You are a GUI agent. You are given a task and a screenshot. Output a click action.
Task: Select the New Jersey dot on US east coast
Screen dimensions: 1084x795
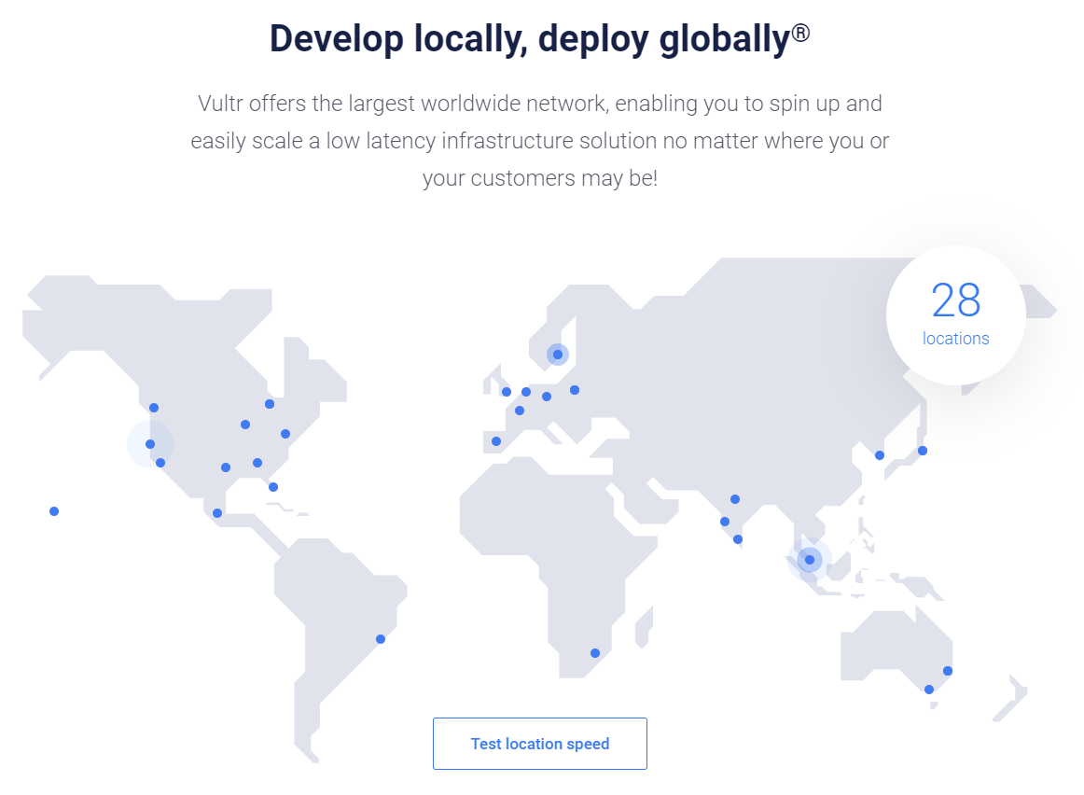[285, 434]
